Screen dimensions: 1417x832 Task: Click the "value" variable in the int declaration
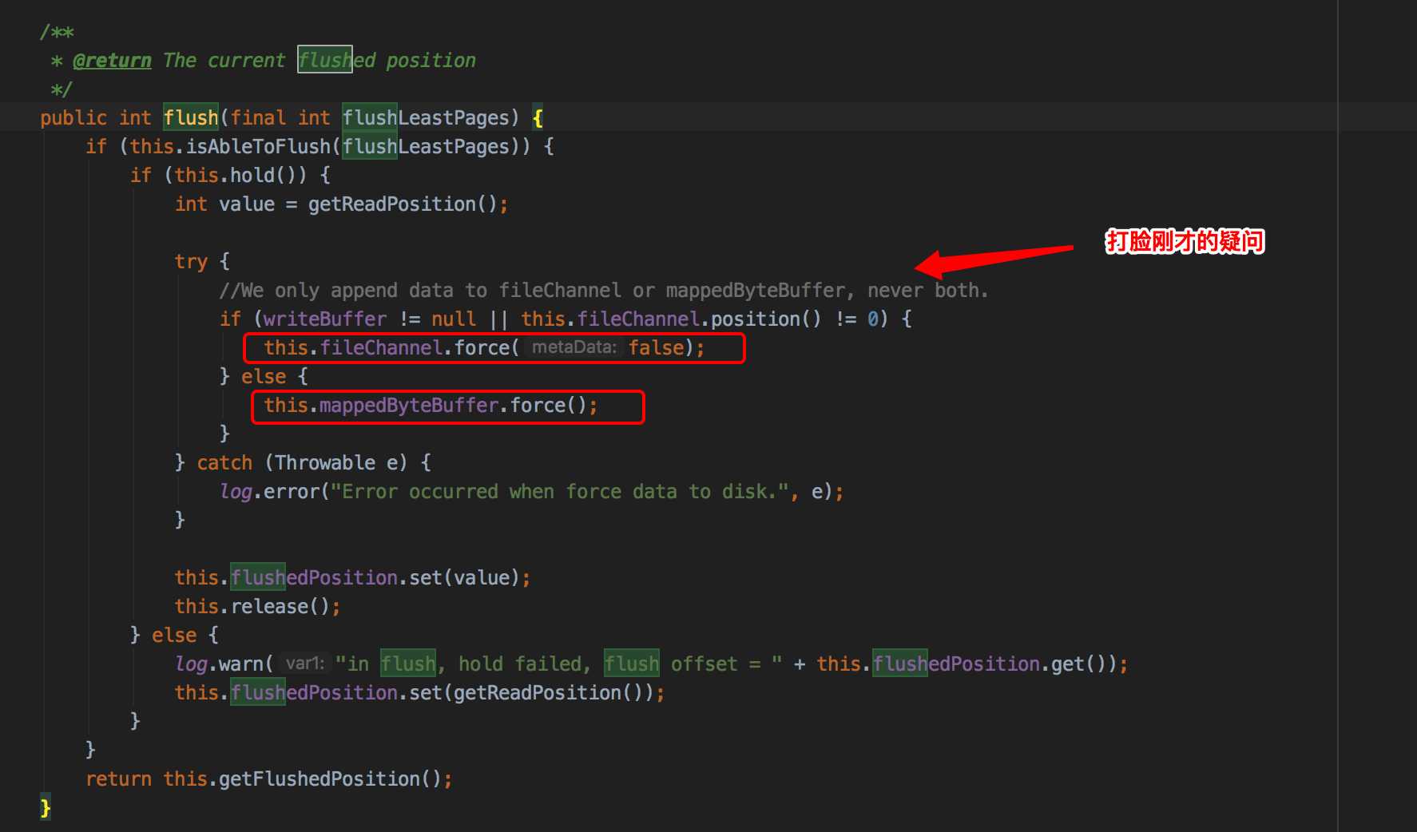coord(247,204)
